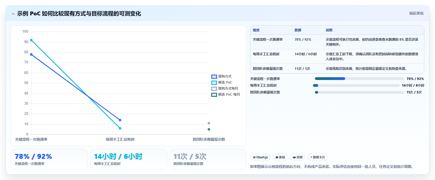
Task: Toggle the 现有方式 legend item
Action: coord(221,76)
